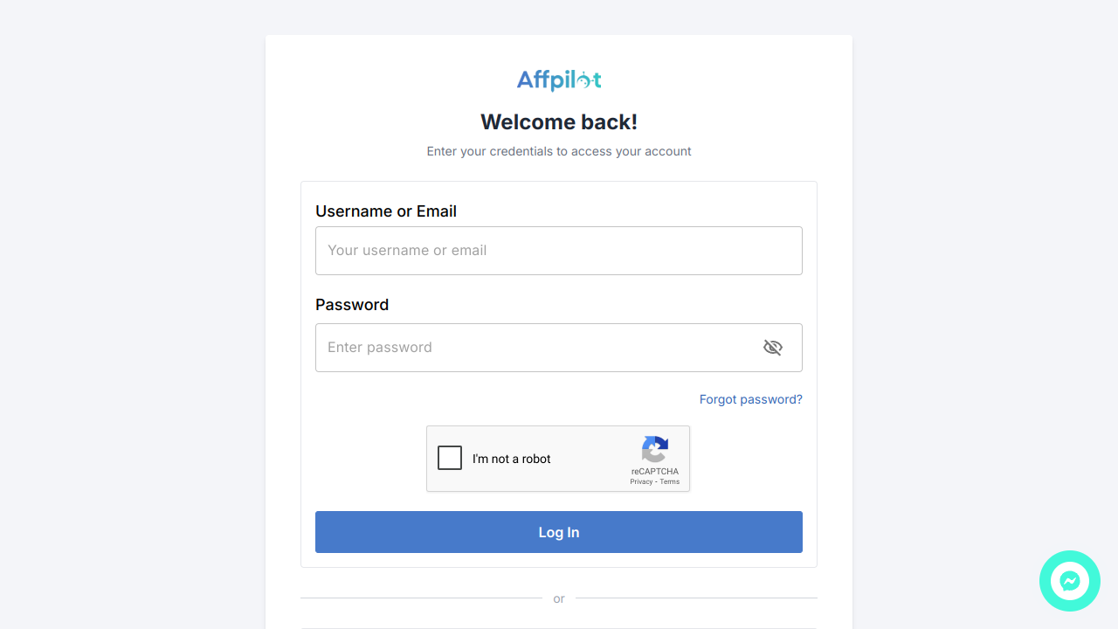Open the Forgot password page
Image resolution: width=1118 pixels, height=629 pixels.
tap(750, 399)
